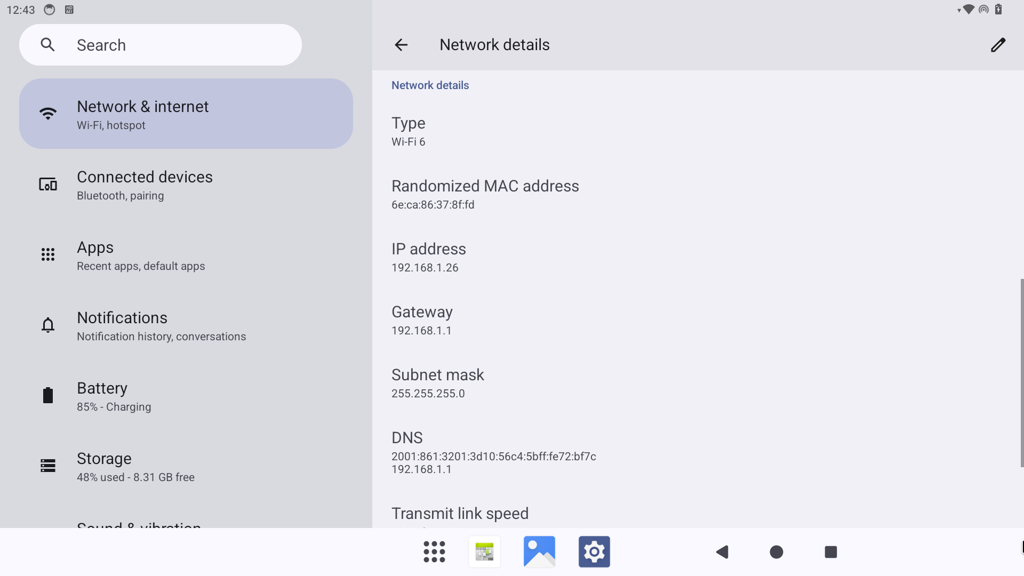Select the Wi-Fi icon beside Network & internet
The image size is (1024, 576).
pos(47,113)
